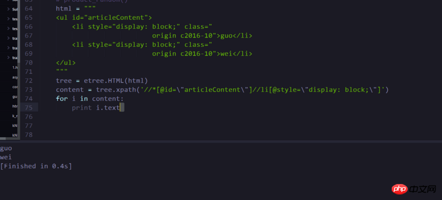Expand the "Sul" folder arrow in sidebar
This screenshot has height=200, width=442.
coord(8,9)
